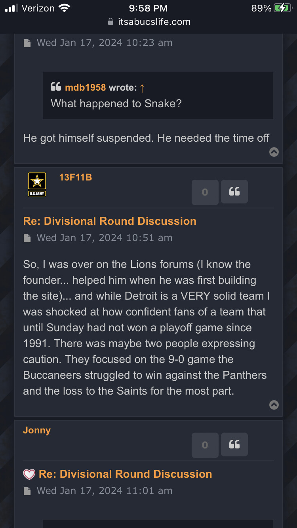The width and height of the screenshot is (297, 528).
Task: Tap the quote button on Jonny's post
Action: click(234, 445)
